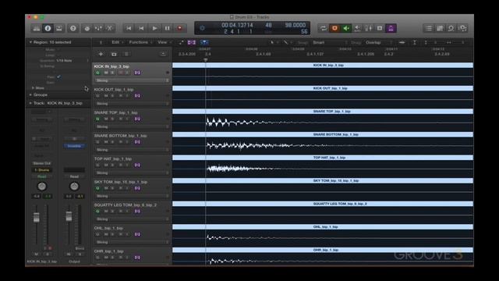Open the left-click pointer tool menu
This screenshot has width=499, height=281.
pyautogui.click(x=273, y=42)
